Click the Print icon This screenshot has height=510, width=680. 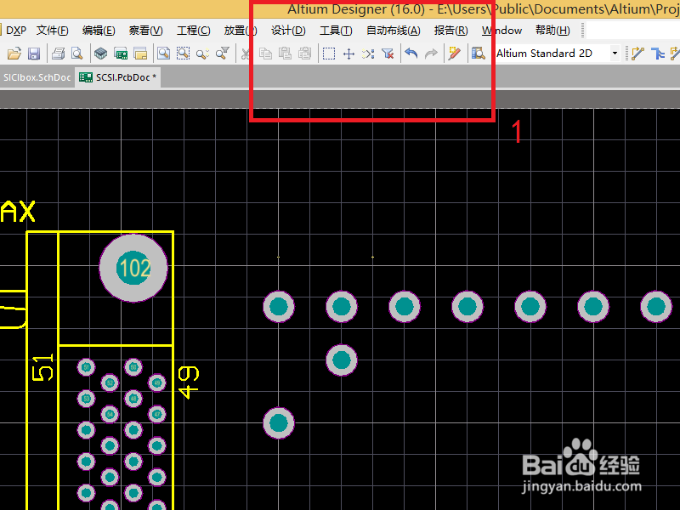click(x=58, y=54)
